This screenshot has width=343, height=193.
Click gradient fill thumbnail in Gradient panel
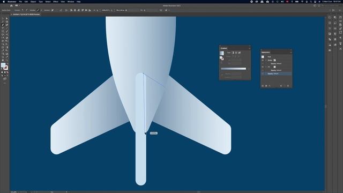[x=222, y=53]
